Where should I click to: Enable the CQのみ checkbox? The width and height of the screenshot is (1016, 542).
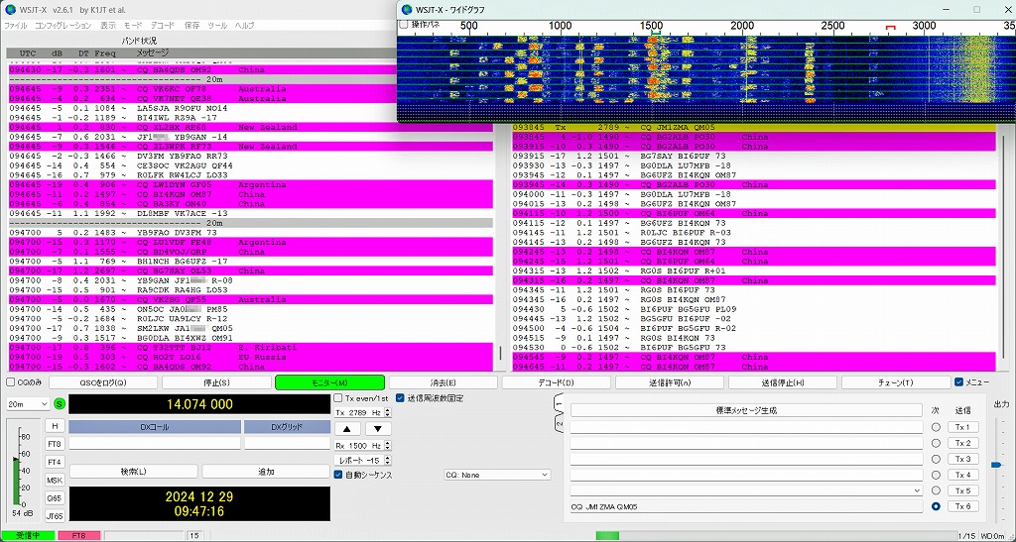(11, 382)
